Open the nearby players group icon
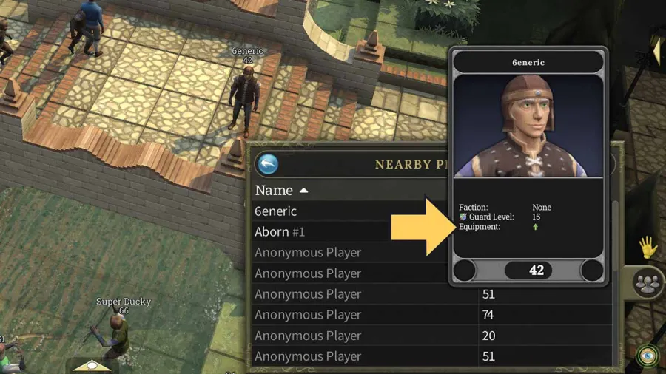Screen dimensions: 666x374 click(x=647, y=283)
